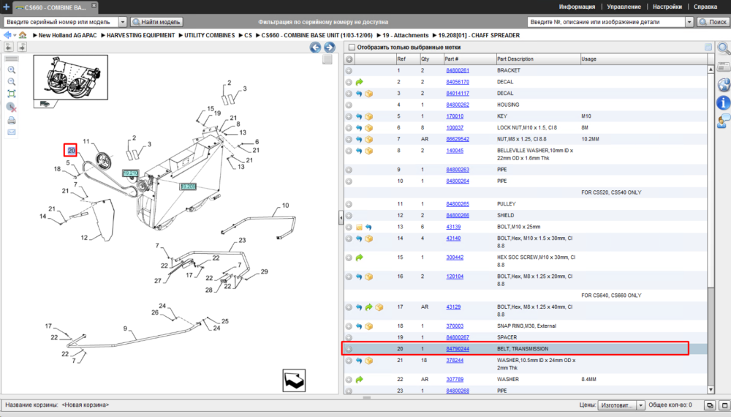The width and height of the screenshot is (731, 417).
Task: Toggle the add circle on BELT, TRANSMISSION row
Action: coord(349,349)
